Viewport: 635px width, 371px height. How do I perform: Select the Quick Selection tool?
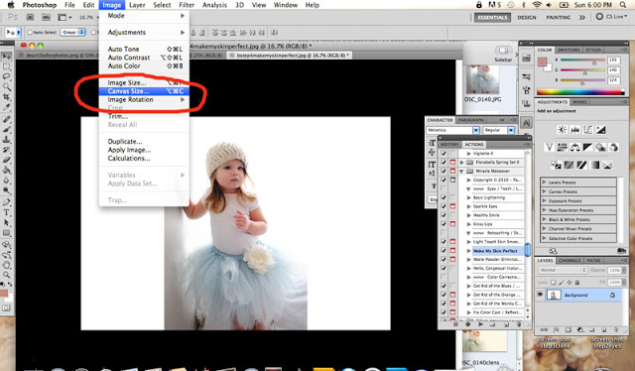pos(7,86)
